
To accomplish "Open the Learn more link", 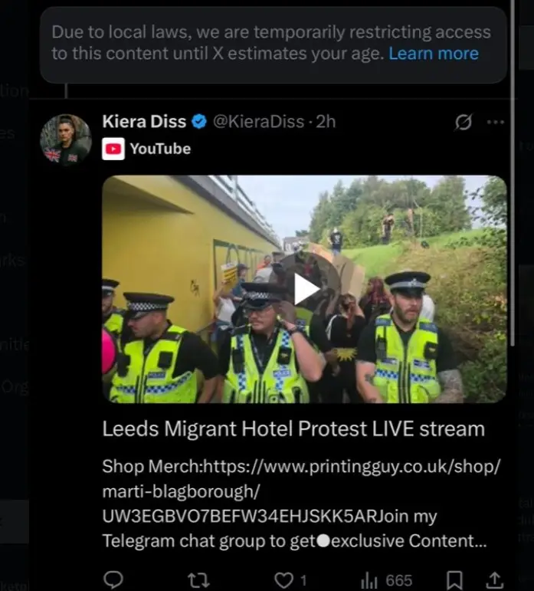I will (433, 54).
